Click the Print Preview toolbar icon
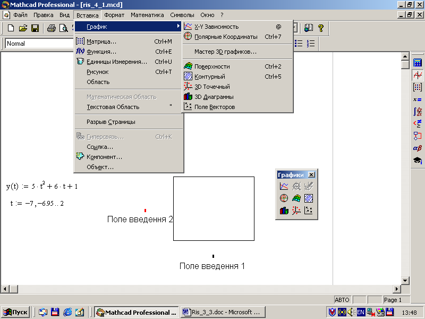 pyautogui.click(x=64, y=28)
